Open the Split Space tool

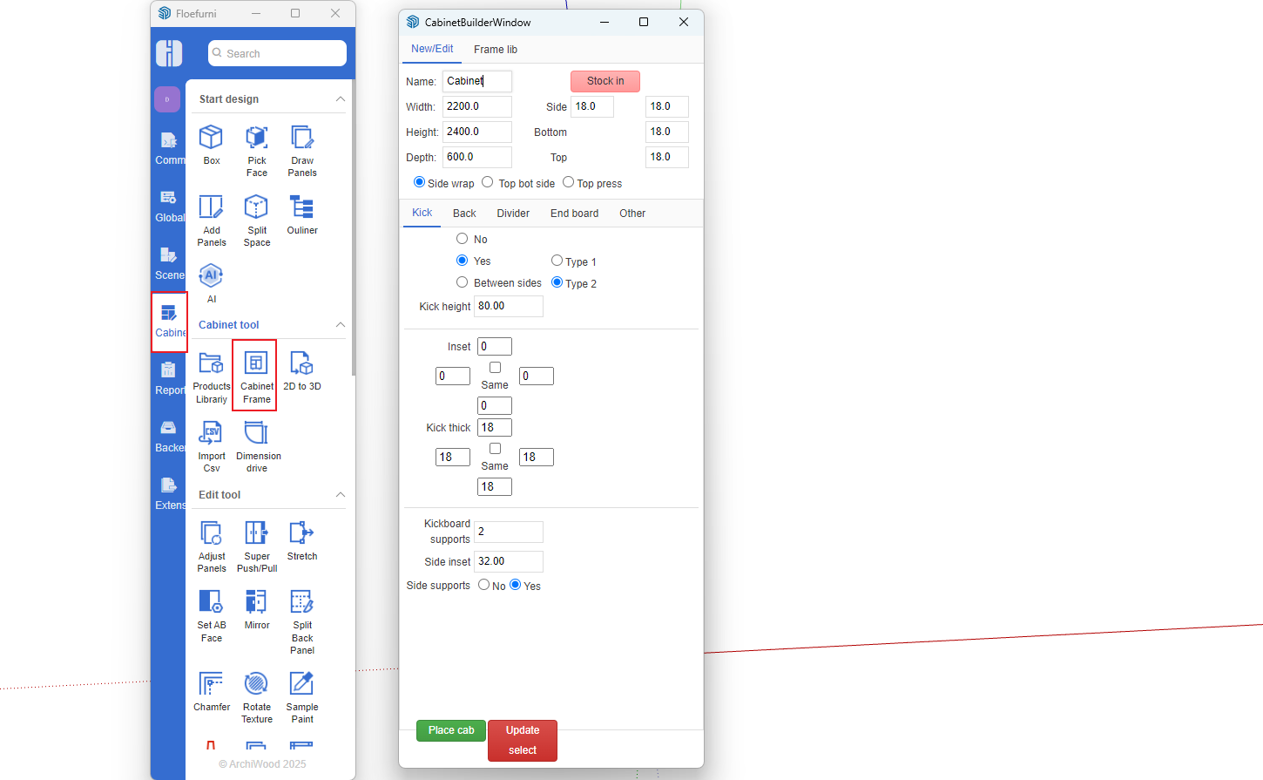point(256,207)
